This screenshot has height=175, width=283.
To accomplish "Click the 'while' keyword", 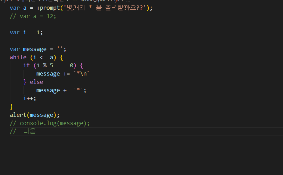I will (x=18, y=58).
